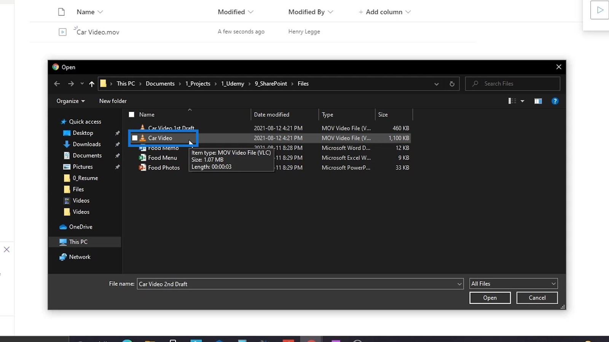This screenshot has width=609, height=342.
Task: Sort by Name column header
Action: [147, 114]
